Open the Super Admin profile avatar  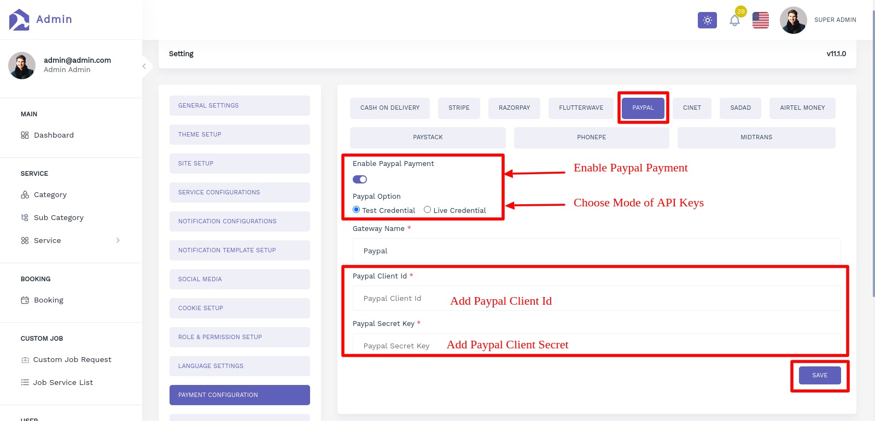tap(793, 20)
